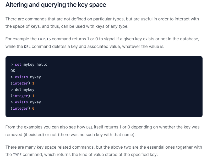This screenshot has width=207, height=163.
Task: Click DEL command in the "From the examples" paragraph
Action: click(x=89, y=127)
